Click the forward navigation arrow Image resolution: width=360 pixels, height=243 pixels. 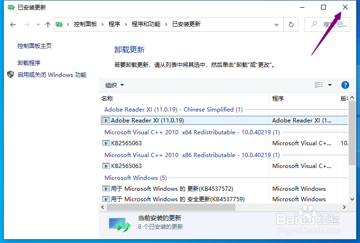click(27, 25)
